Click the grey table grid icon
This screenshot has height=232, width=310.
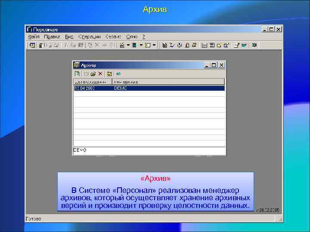click(204, 46)
